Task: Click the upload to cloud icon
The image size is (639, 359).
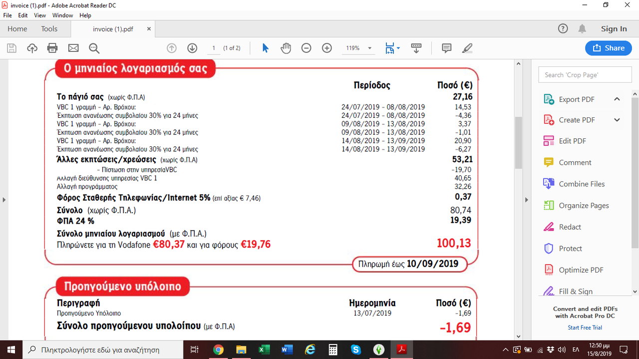Action: pos(32,48)
